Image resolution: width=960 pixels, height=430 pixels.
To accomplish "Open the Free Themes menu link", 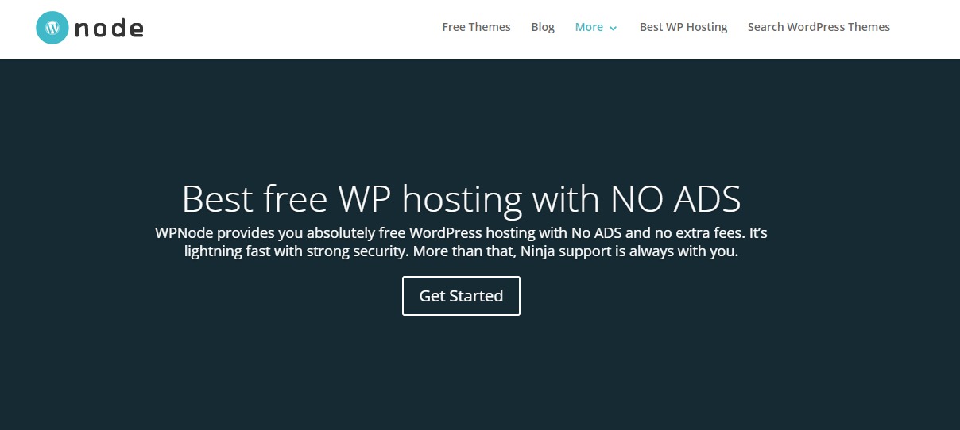I will (x=476, y=27).
